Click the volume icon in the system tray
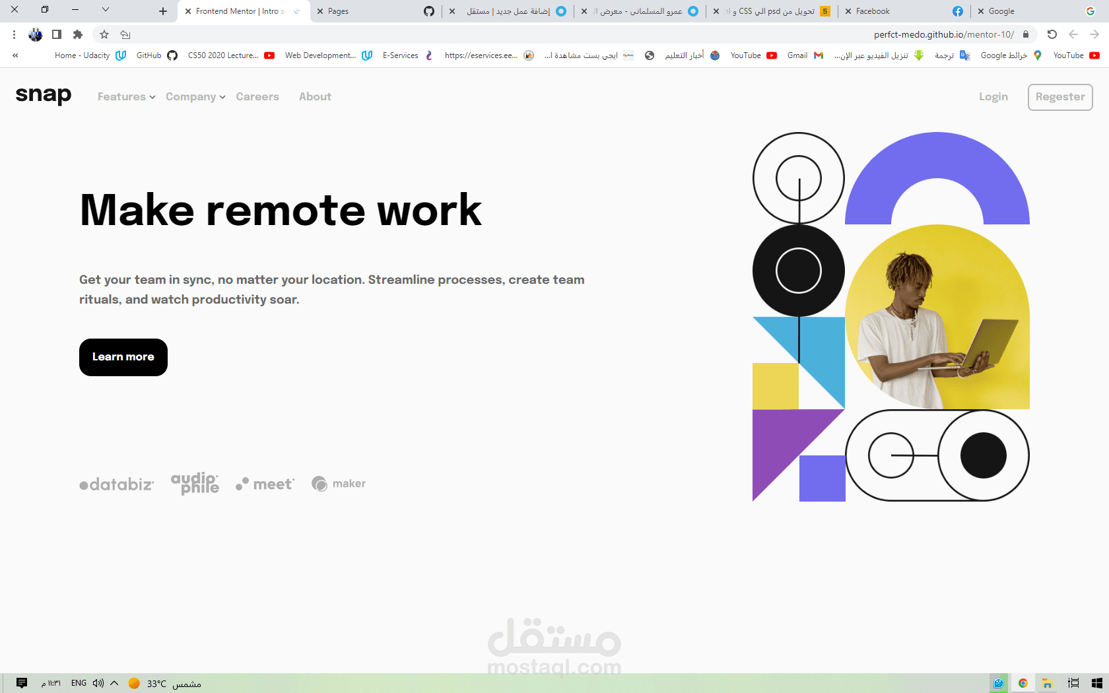This screenshot has width=1109, height=693. pyautogui.click(x=98, y=682)
